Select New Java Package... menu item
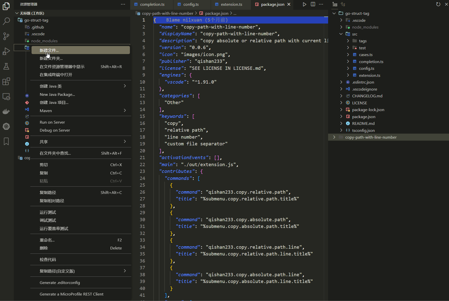Image resolution: width=449 pixels, height=301 pixels. point(81,94)
